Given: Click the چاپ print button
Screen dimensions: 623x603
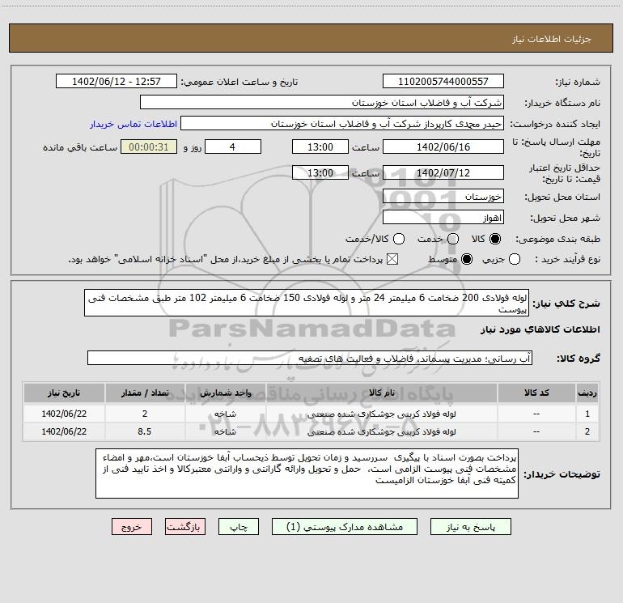Looking at the screenshot, I should pos(239,527).
